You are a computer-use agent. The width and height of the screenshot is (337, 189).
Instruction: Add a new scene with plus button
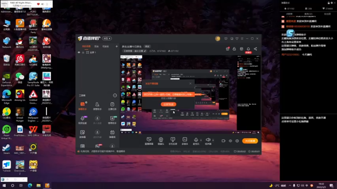click(x=117, y=46)
